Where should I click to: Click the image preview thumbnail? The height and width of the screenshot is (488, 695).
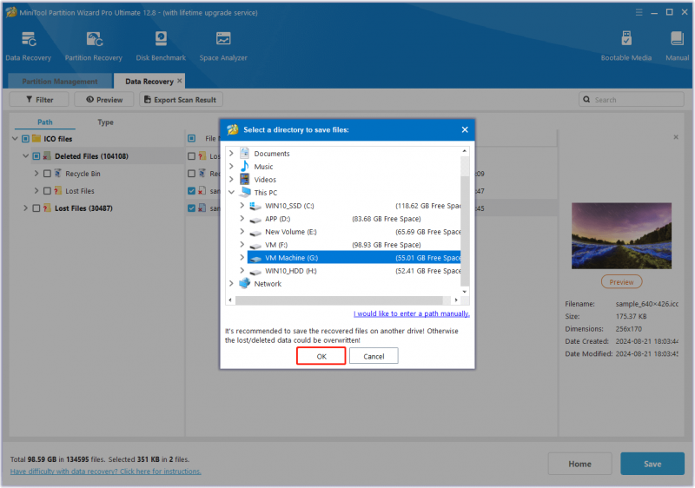pos(621,235)
